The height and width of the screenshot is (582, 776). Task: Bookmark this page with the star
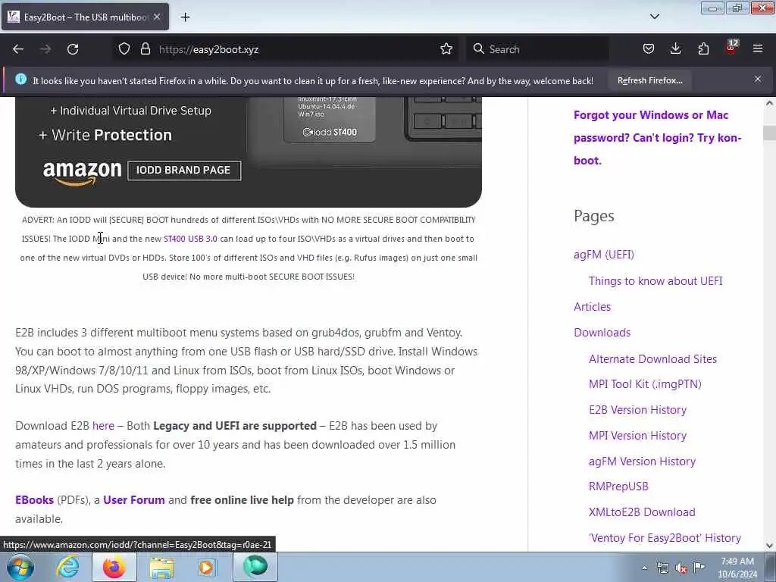[446, 49]
